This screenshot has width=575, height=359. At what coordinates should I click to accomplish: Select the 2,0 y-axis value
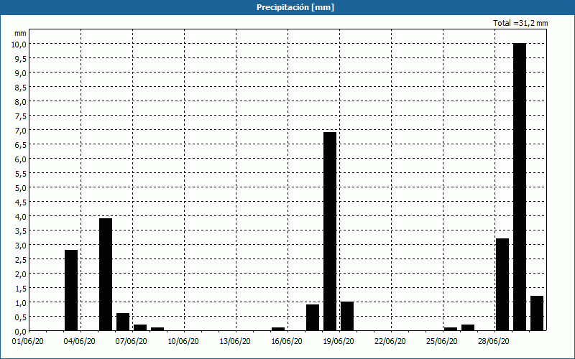coord(21,274)
